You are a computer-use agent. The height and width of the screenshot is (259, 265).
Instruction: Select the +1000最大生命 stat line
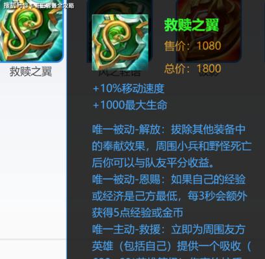click(130, 105)
